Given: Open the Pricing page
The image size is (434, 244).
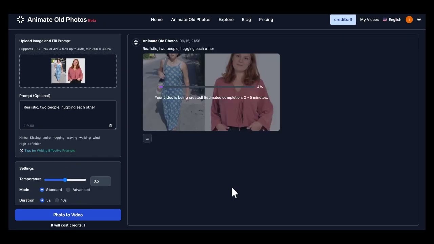Looking at the screenshot, I should pyautogui.click(x=266, y=20).
